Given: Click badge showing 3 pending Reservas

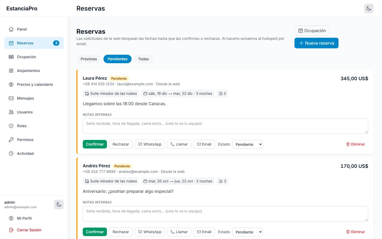Looking at the screenshot, I should point(56,43).
